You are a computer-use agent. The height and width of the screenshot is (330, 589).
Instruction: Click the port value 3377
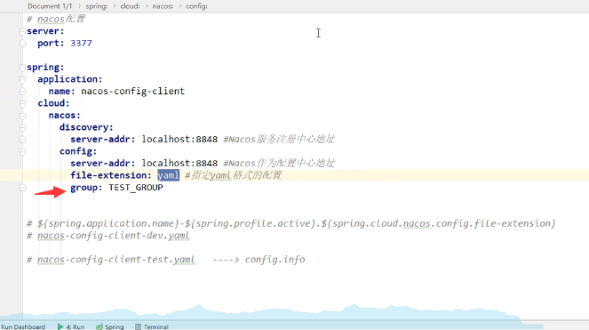[x=81, y=44]
